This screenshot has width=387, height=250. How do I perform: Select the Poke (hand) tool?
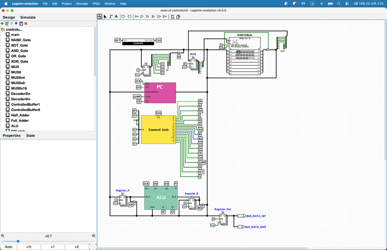pyautogui.click(x=100, y=17)
